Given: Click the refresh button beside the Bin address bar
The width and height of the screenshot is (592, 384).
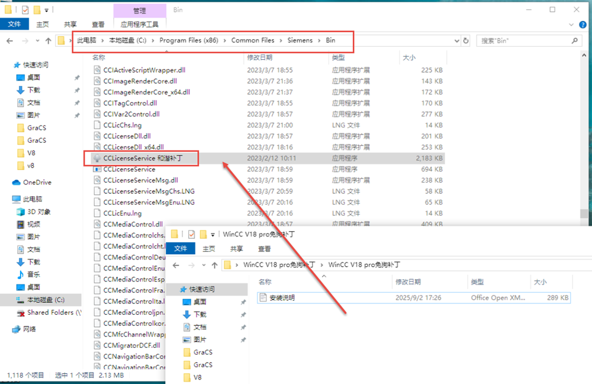Looking at the screenshot, I should coord(466,41).
